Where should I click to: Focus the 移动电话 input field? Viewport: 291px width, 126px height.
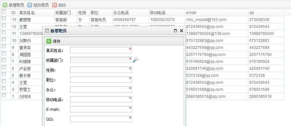coord(101,99)
